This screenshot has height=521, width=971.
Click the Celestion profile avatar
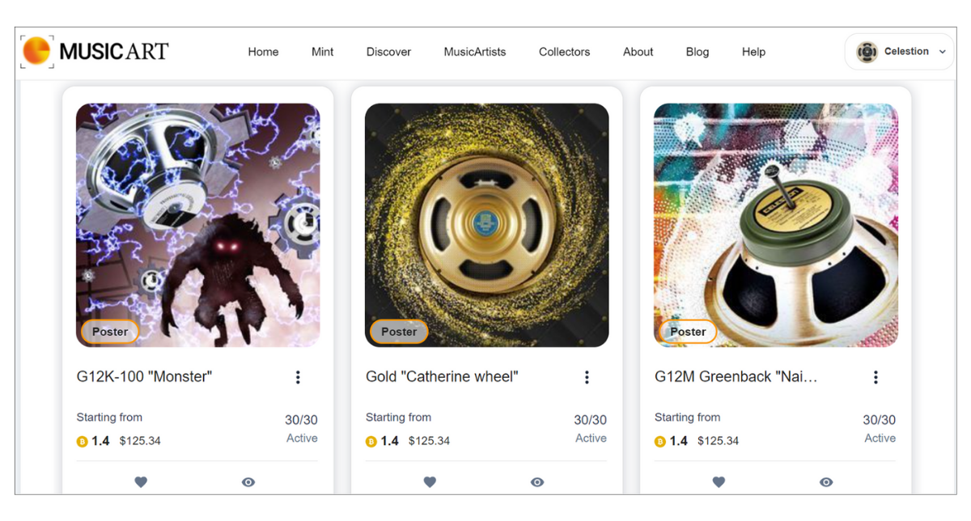click(x=867, y=52)
